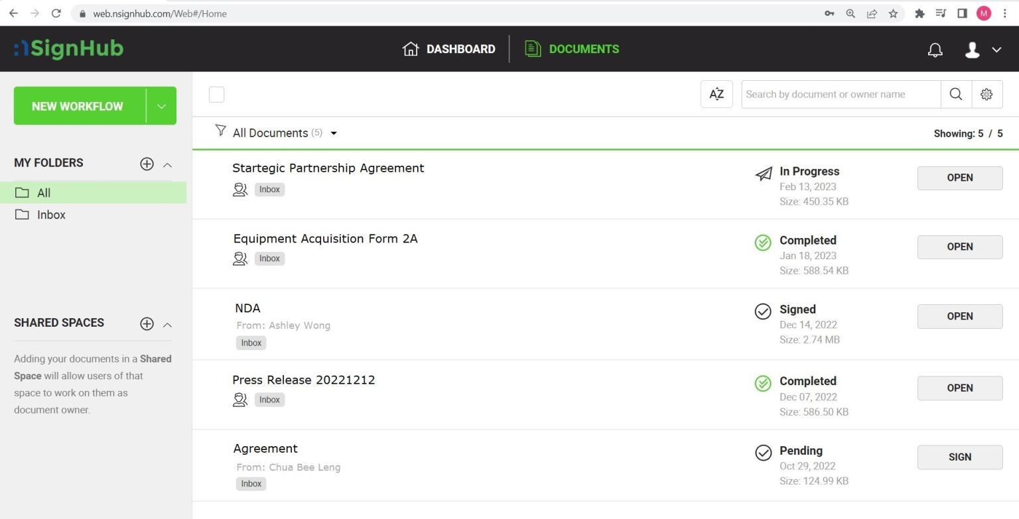
Task: Open the All Documents filter dropdown
Action: [x=334, y=133]
